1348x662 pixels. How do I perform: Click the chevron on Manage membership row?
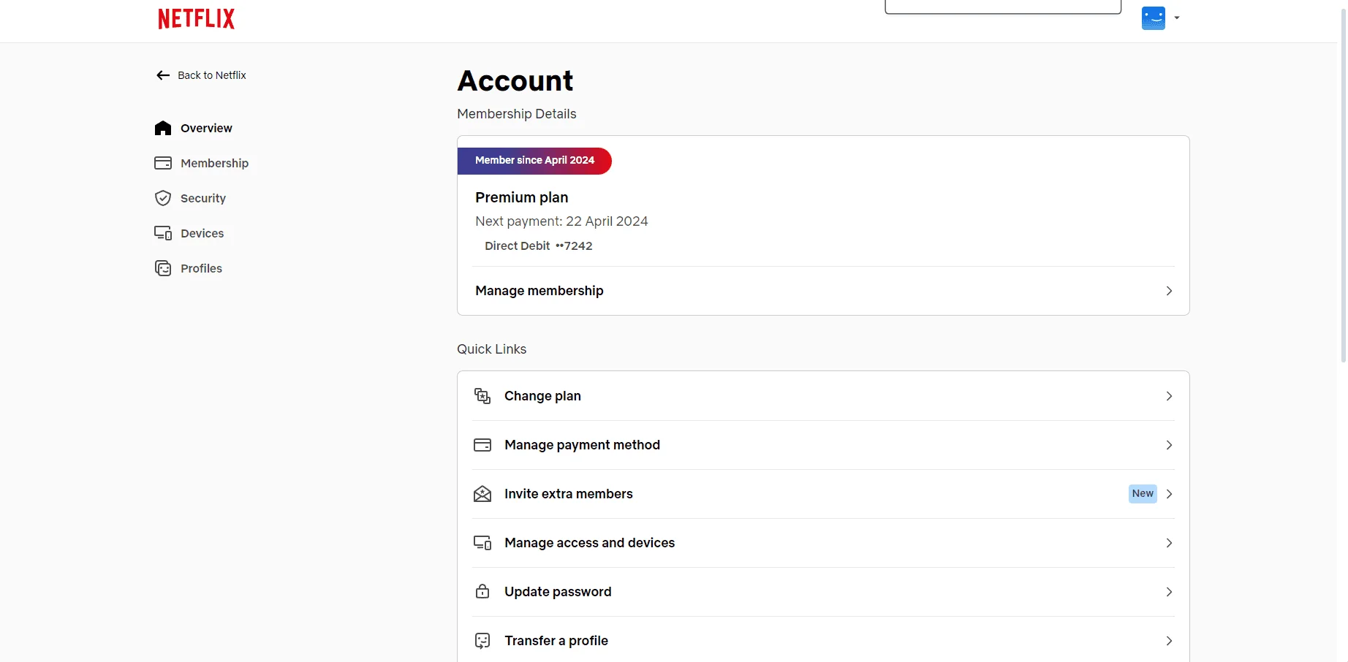point(1169,291)
